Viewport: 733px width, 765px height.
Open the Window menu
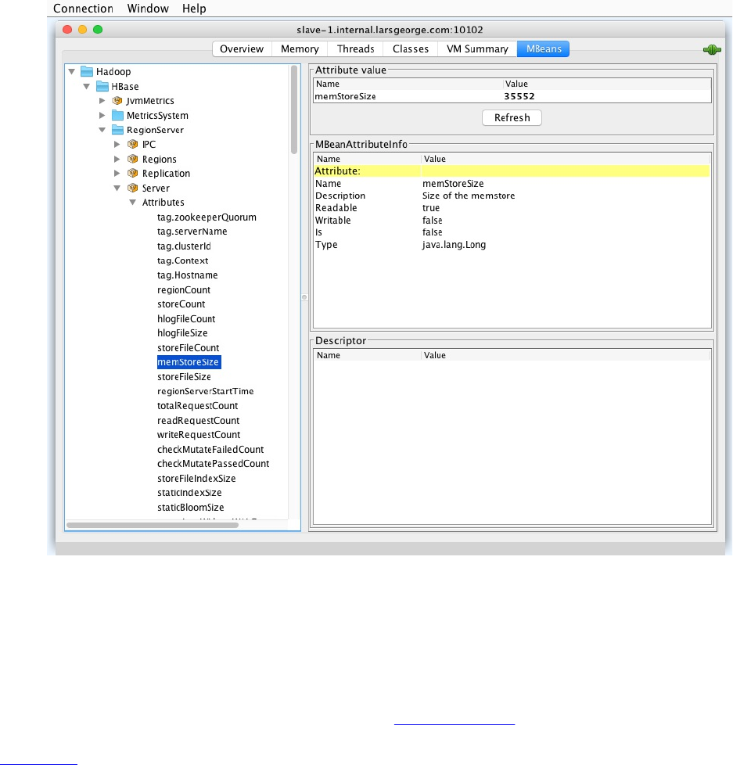(148, 9)
